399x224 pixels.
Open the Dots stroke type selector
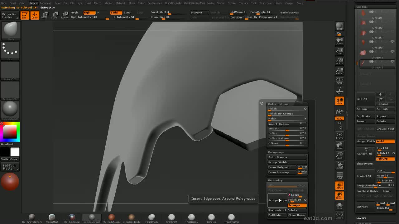tap(10, 51)
